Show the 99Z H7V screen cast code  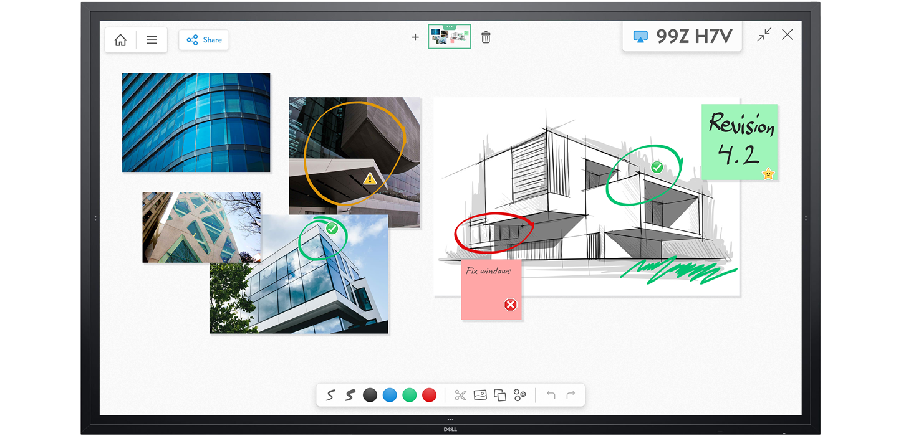pos(682,37)
